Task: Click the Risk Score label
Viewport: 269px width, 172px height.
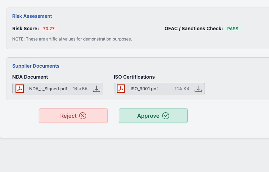Action: pos(25,28)
